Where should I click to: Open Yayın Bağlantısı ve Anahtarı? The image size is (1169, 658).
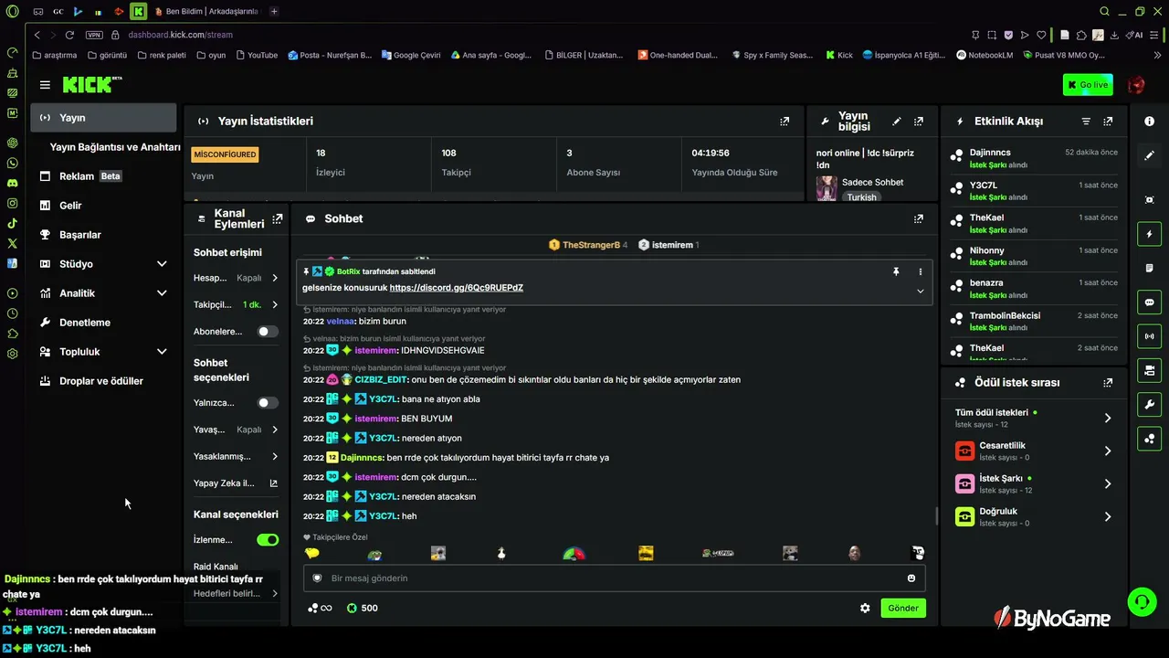[x=115, y=147]
